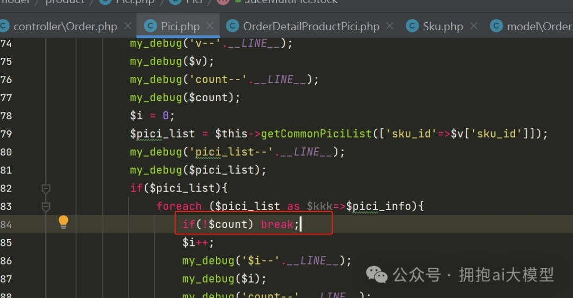Close the Sku.php tab
This screenshot has width=573, height=298.
[x=474, y=26]
